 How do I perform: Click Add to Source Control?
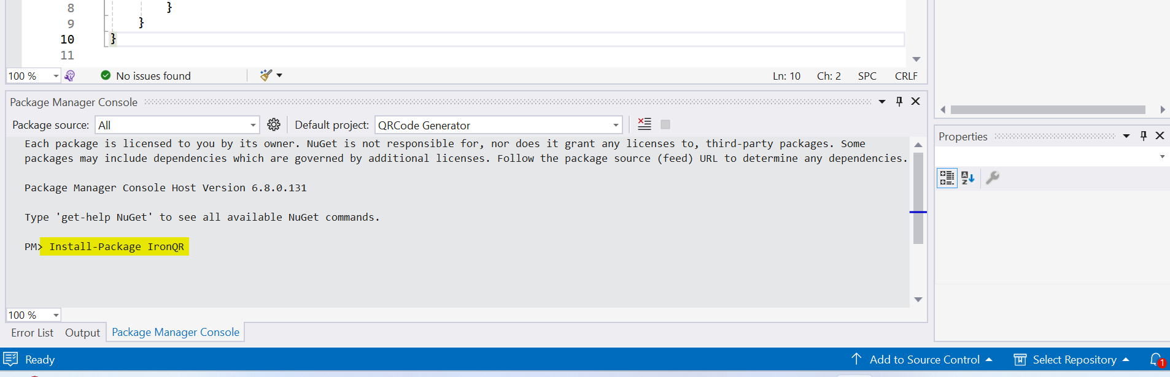(921, 360)
